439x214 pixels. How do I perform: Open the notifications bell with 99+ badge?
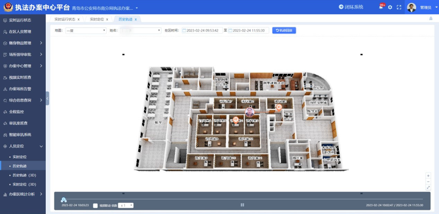[381, 7]
